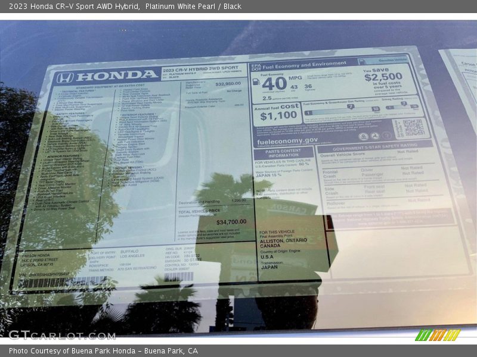Click the 'BUFFALO' port of entry
This screenshot has width=477, height=357.
(x=129, y=252)
